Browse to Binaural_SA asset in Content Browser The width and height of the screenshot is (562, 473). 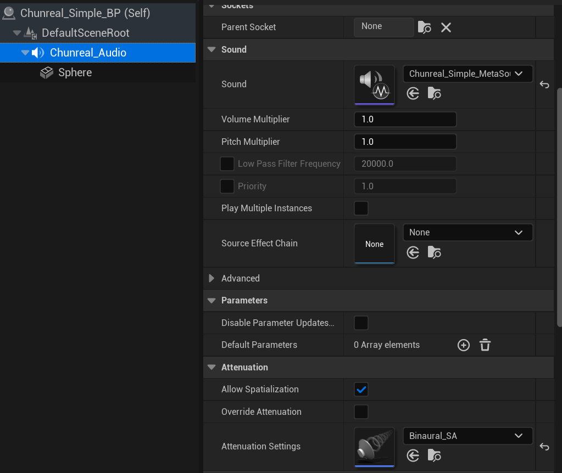point(434,455)
